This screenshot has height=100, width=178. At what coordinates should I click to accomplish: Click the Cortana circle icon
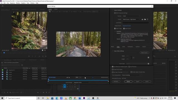(38, 98)
